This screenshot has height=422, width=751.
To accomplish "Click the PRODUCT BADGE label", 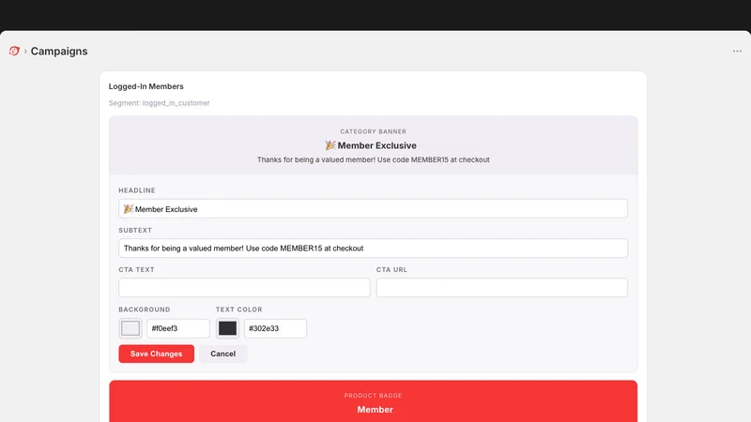I will click(373, 396).
